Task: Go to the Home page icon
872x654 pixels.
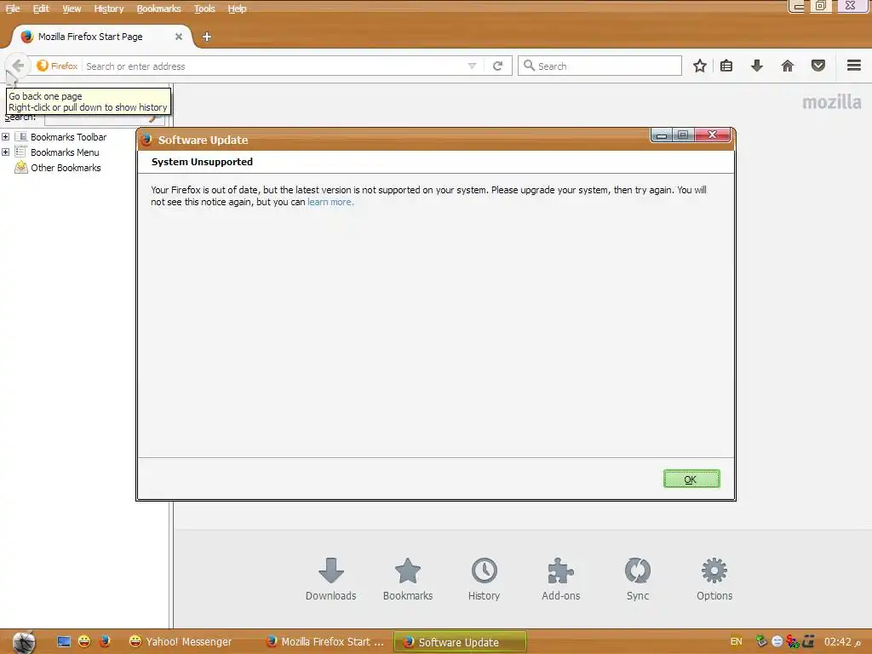Action: click(x=788, y=66)
